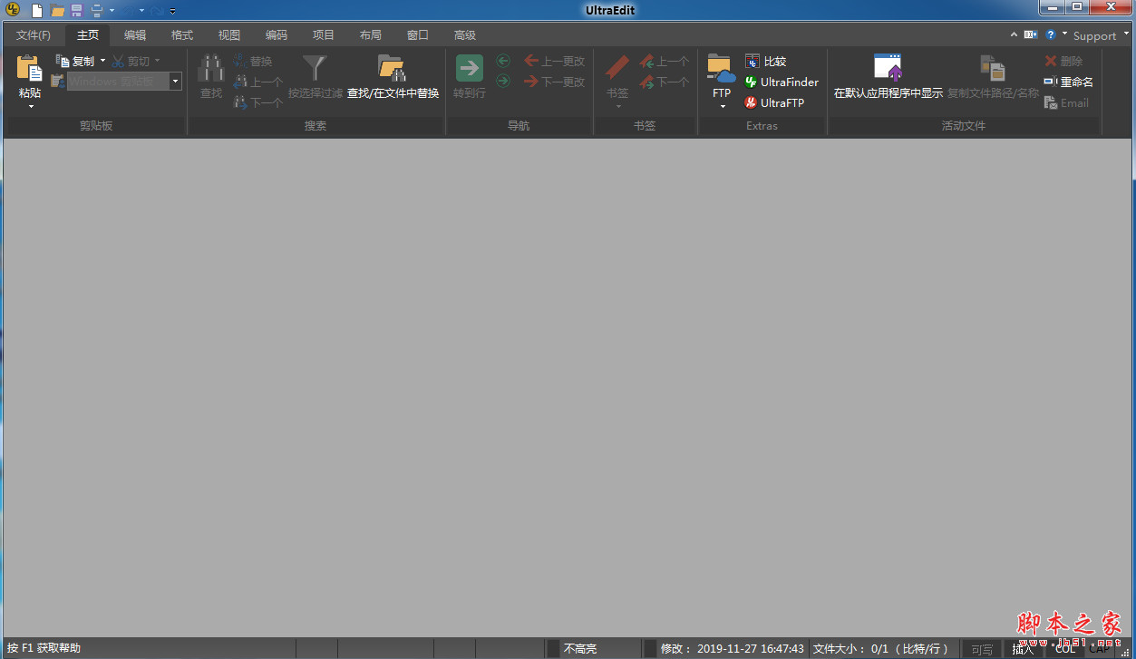Open the Bookmark (书签) dropdown arrow
Image resolution: width=1136 pixels, height=659 pixels.
(x=617, y=106)
